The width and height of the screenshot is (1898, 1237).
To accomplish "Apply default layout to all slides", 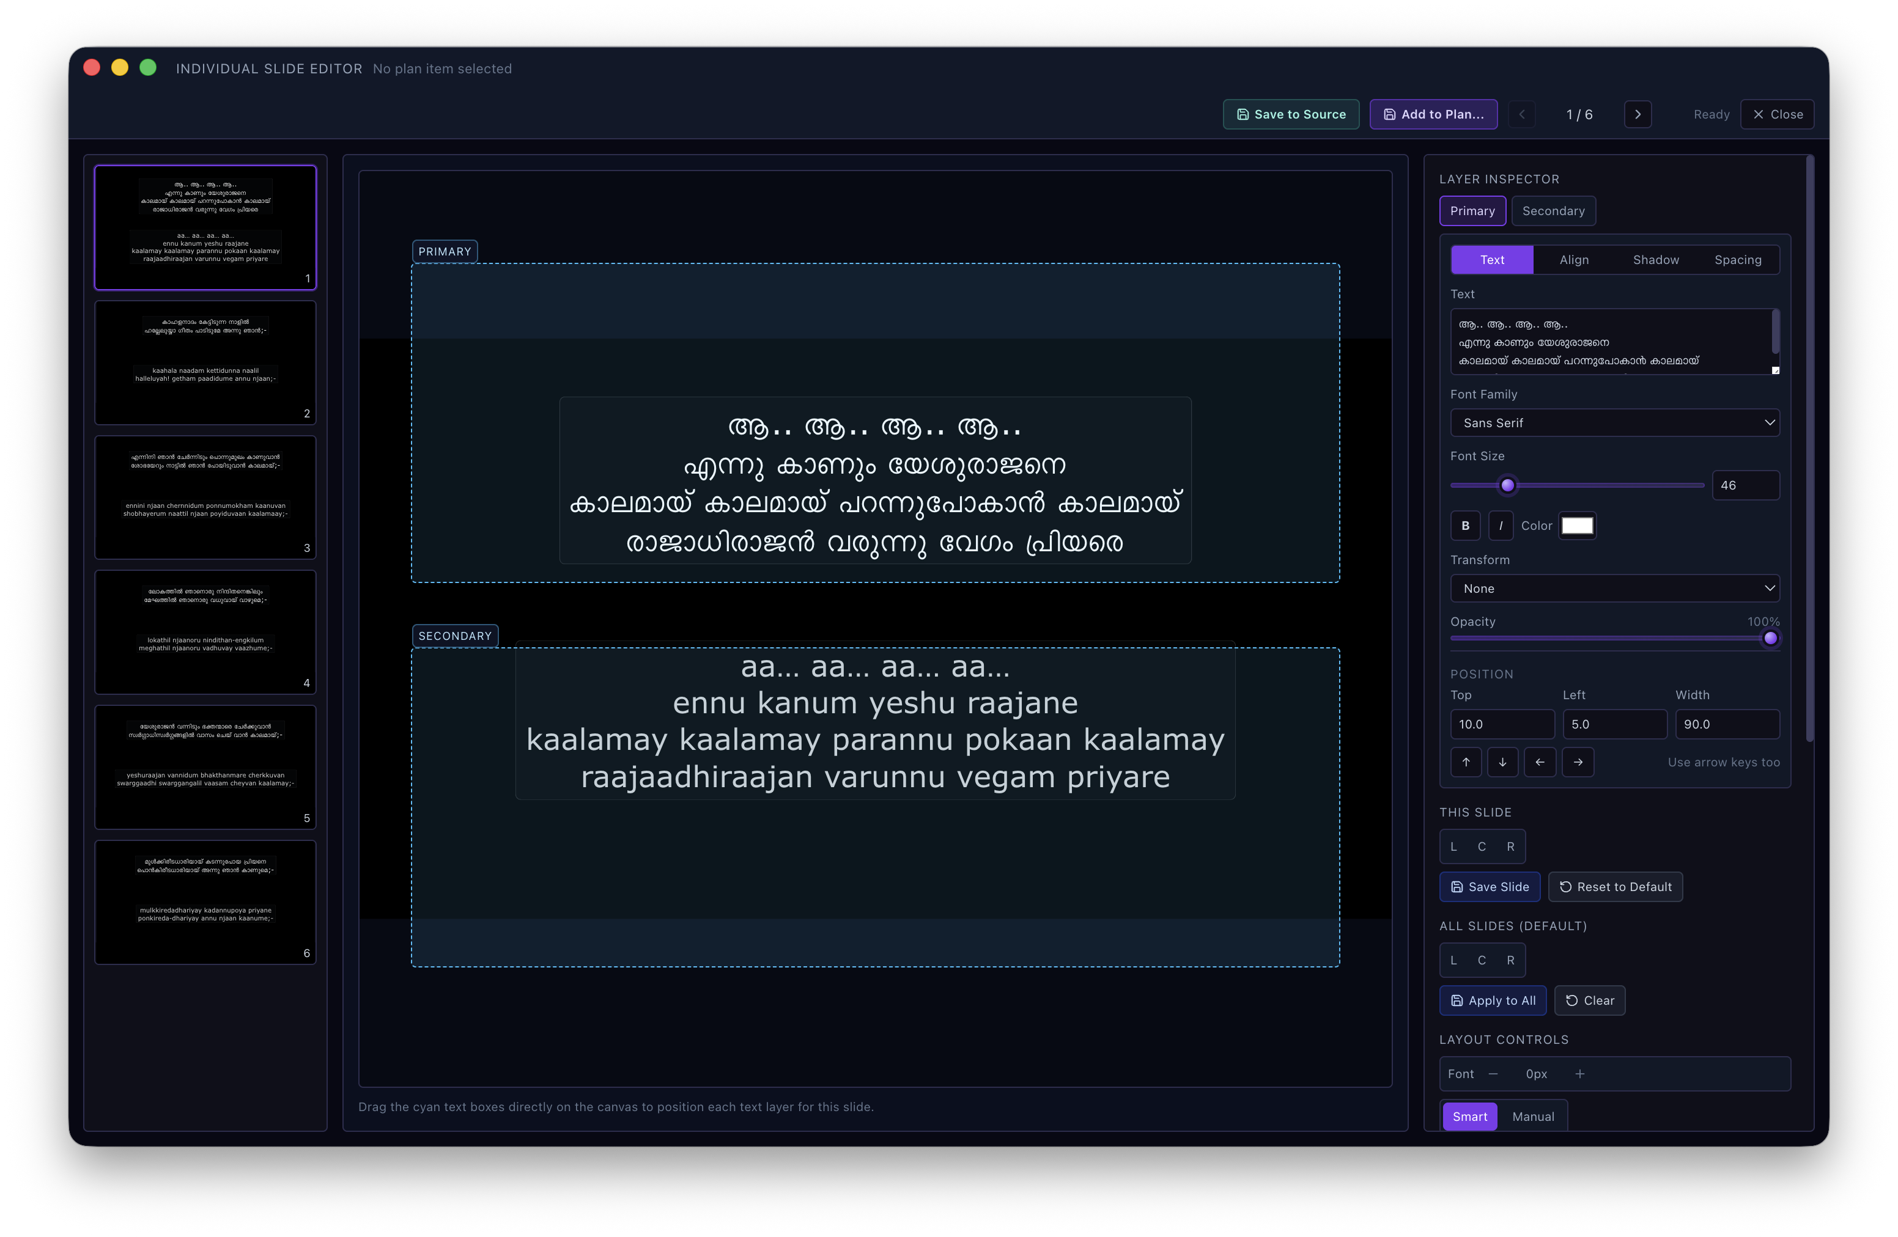I will (1492, 1000).
